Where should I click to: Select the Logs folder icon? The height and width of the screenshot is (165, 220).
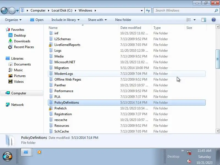(x=51, y=51)
